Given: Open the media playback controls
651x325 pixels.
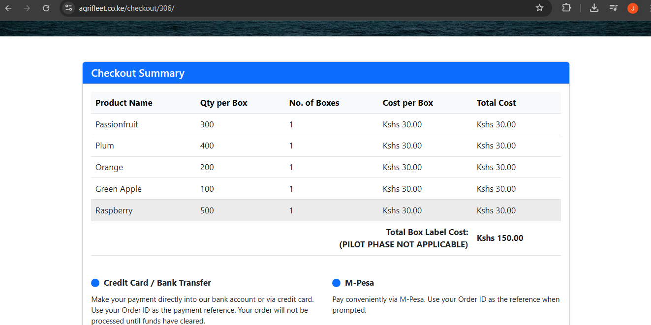Looking at the screenshot, I should [613, 8].
